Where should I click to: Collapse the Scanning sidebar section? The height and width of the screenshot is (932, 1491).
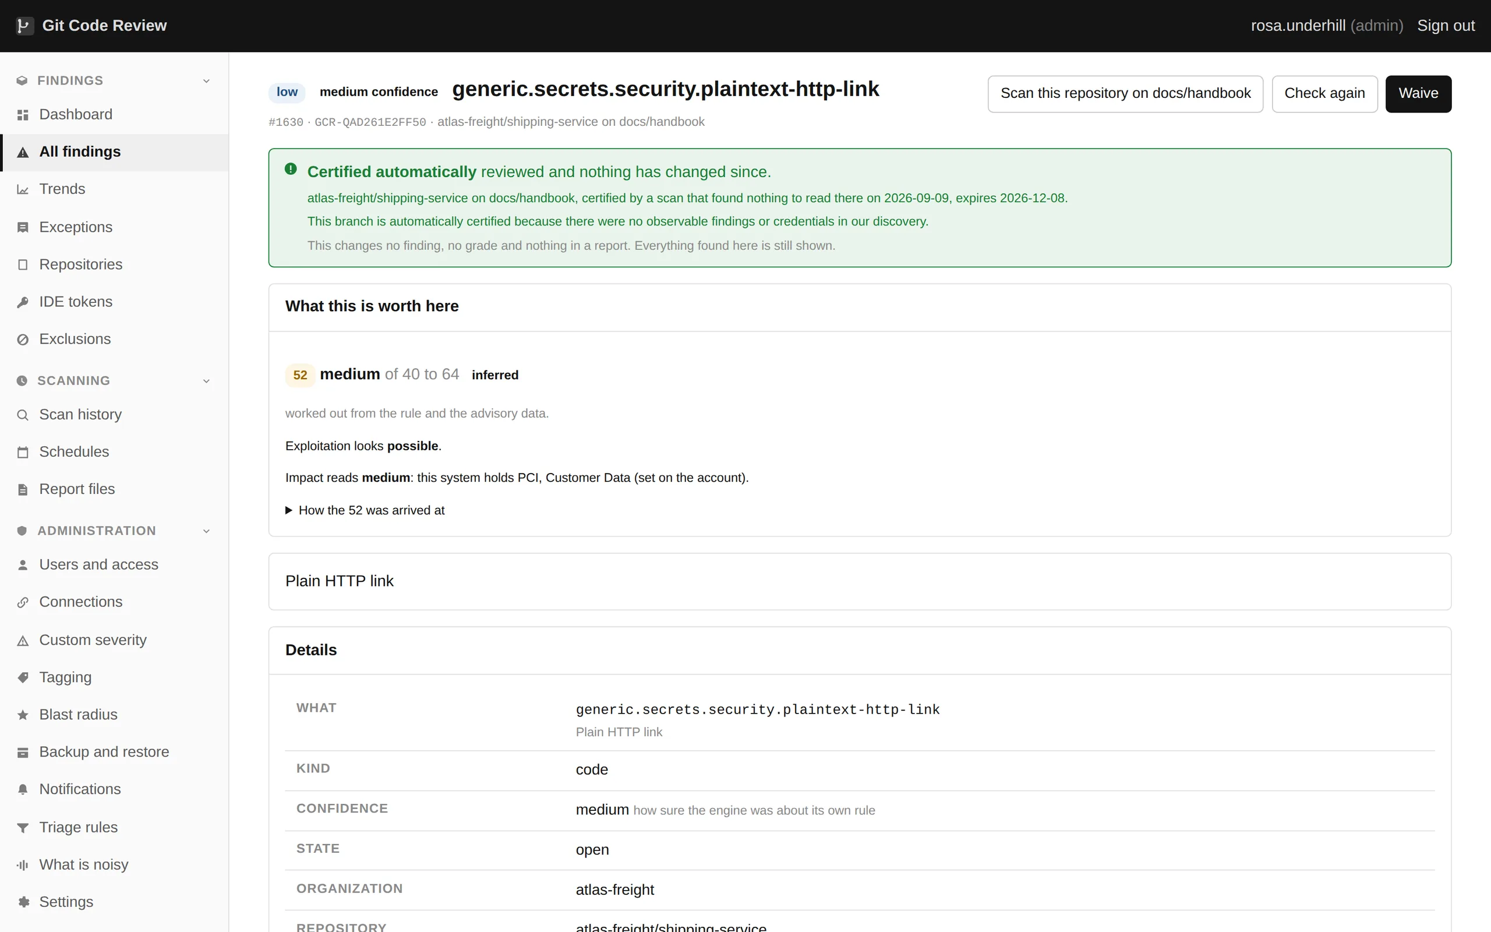[x=206, y=381]
